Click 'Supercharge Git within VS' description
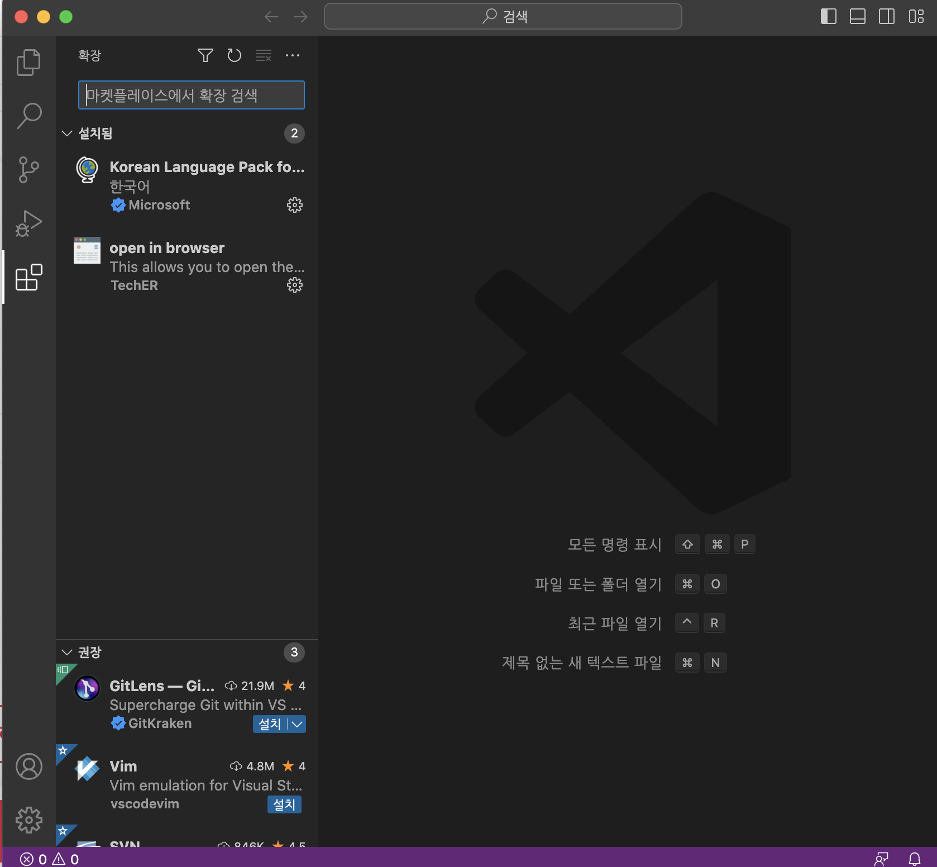Image resolution: width=937 pixels, height=867 pixels. [205, 705]
